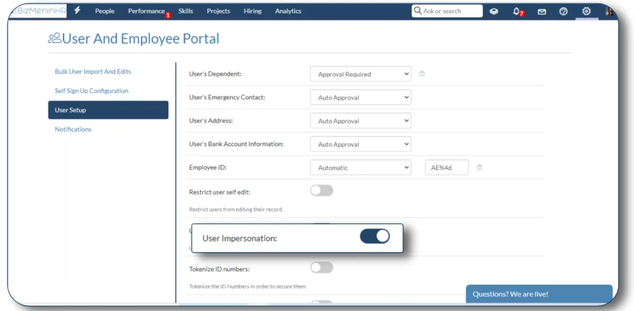The height and width of the screenshot is (311, 634).
Task: Go to Bulk User Import And Edits
Action: pos(93,72)
